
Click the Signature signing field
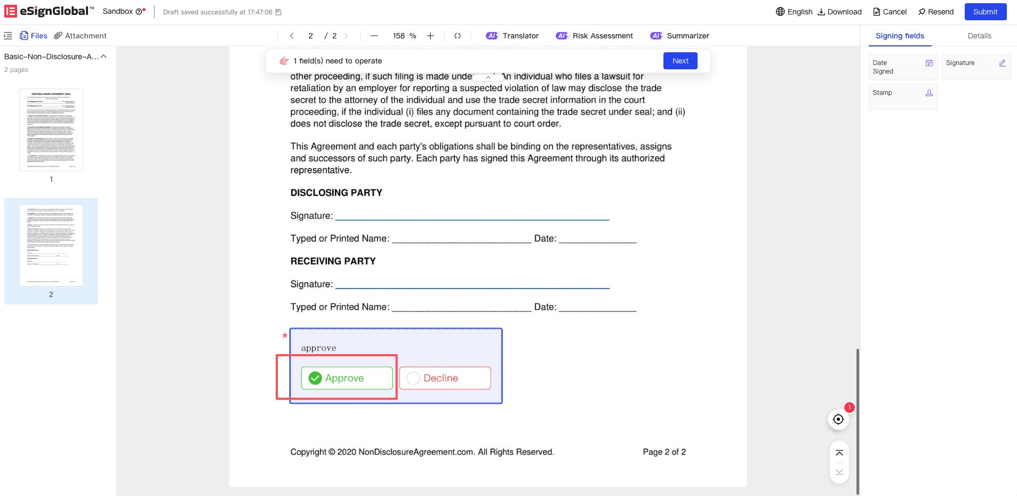coord(975,67)
